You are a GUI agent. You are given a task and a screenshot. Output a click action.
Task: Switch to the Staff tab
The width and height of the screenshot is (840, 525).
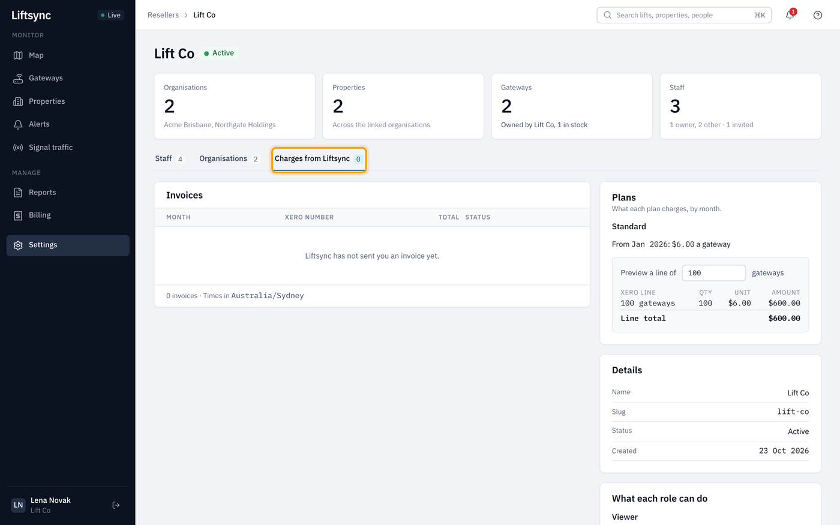pos(170,159)
